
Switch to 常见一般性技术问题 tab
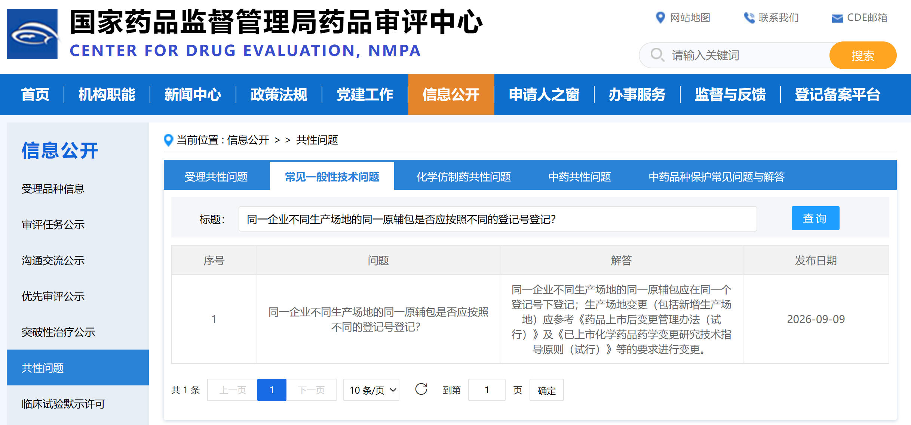(x=332, y=176)
